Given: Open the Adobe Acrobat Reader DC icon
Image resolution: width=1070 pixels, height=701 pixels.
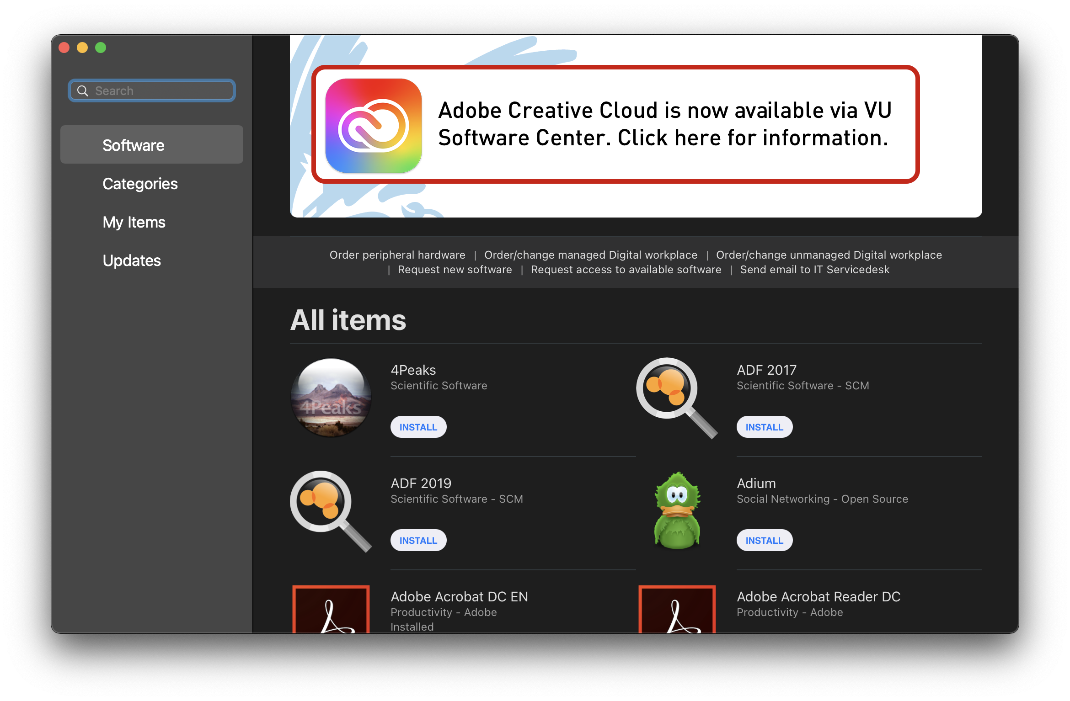Looking at the screenshot, I should pyautogui.click(x=677, y=609).
